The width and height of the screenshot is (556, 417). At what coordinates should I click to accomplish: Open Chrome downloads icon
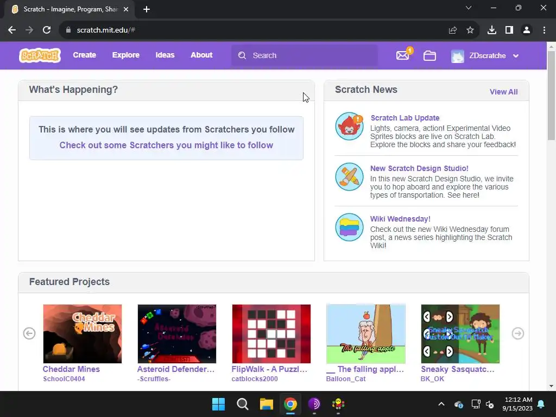492,30
